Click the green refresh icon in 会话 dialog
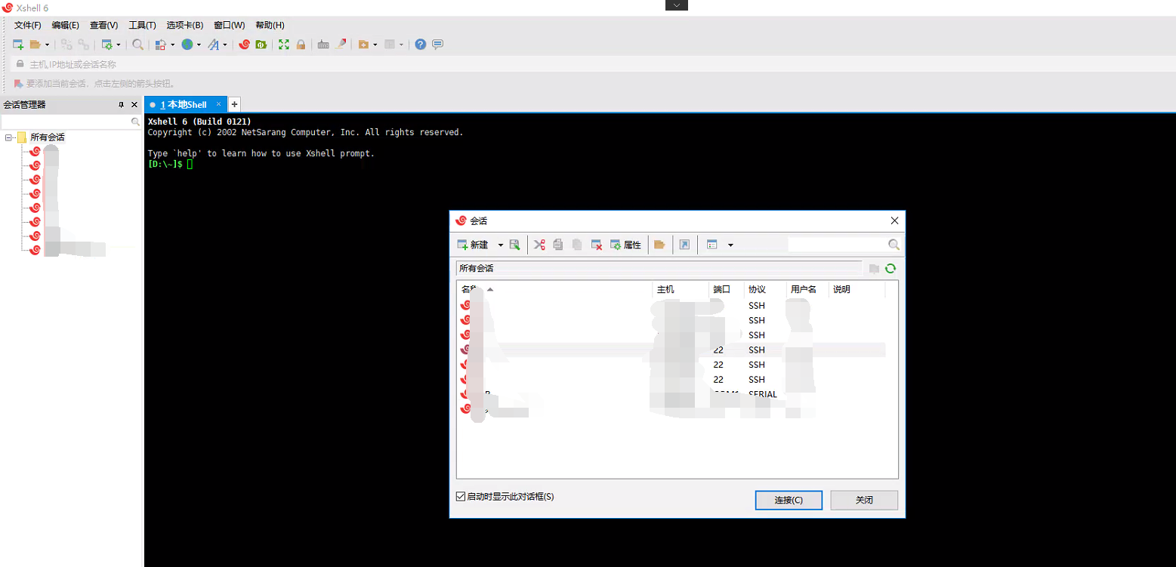1176x567 pixels. [x=890, y=268]
